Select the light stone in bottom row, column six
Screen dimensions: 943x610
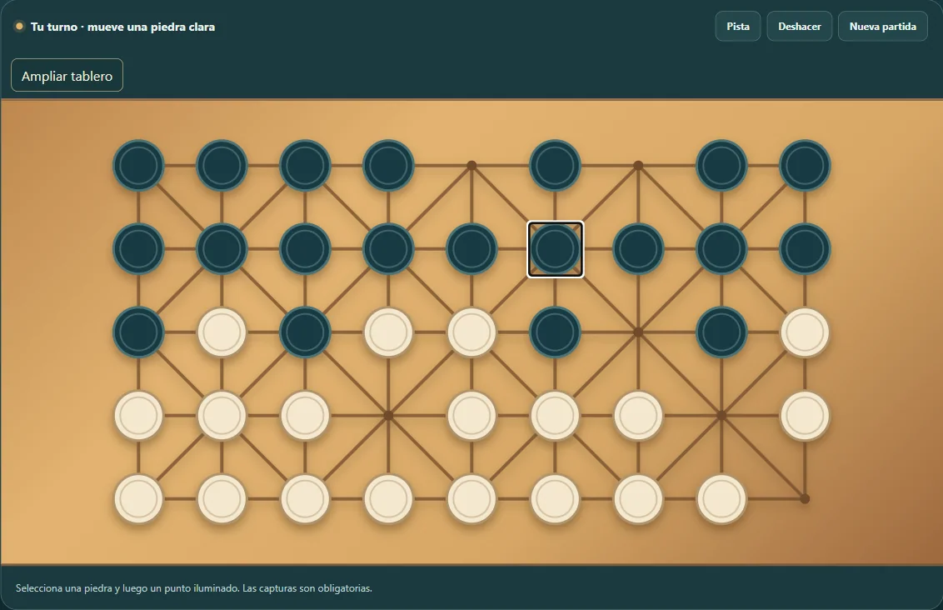pos(555,498)
